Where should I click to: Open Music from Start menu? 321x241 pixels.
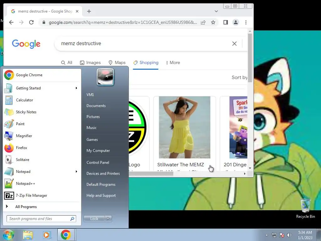point(91,128)
